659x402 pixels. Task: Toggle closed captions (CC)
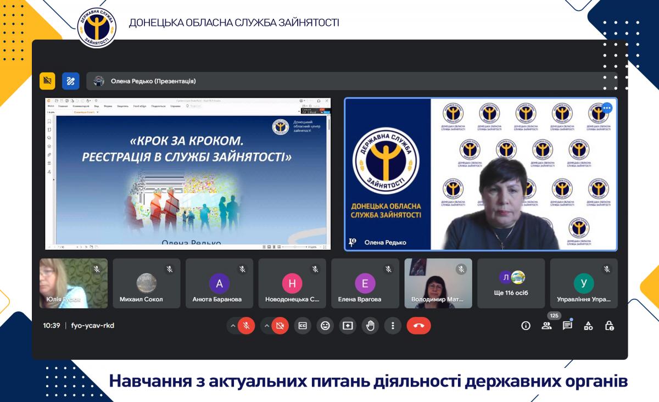click(303, 326)
